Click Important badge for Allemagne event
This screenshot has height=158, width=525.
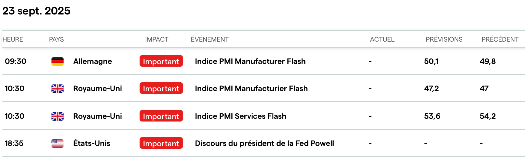point(161,61)
